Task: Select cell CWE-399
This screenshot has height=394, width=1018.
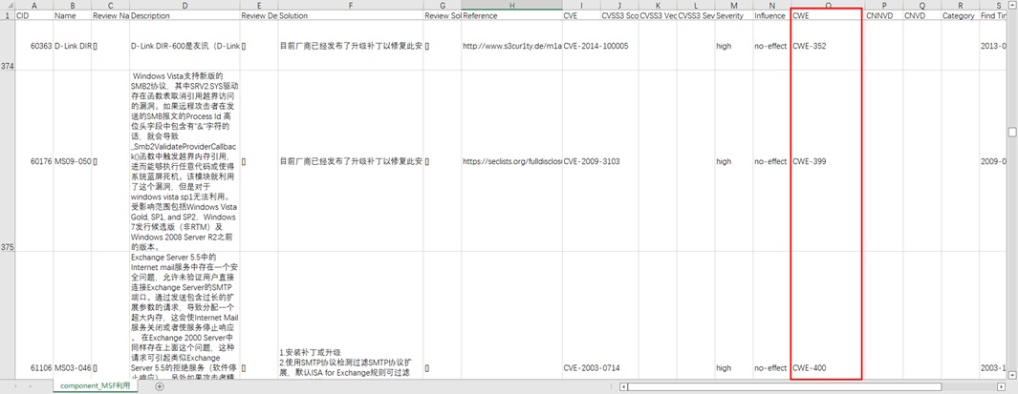Action: pos(828,160)
